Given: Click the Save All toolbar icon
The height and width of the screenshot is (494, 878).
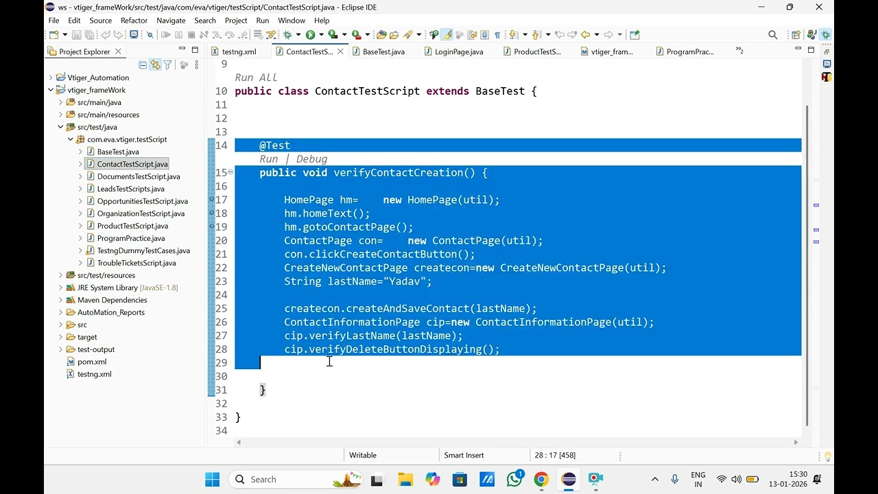Looking at the screenshot, I should coord(90,34).
